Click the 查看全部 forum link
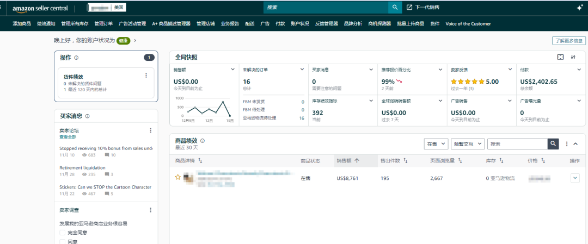 tap(68, 137)
